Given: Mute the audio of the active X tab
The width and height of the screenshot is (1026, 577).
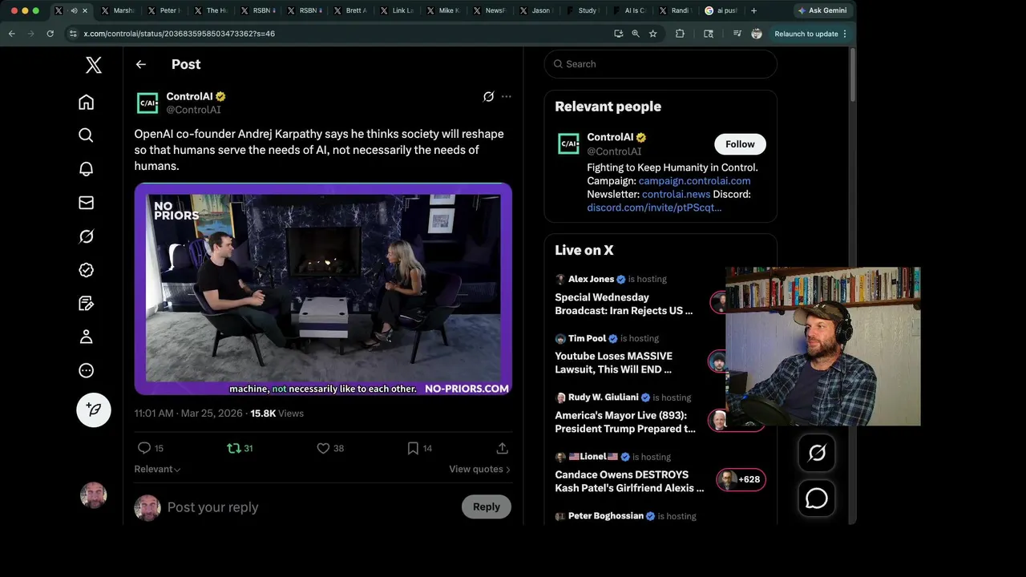Looking at the screenshot, I should pyautogui.click(x=74, y=10).
